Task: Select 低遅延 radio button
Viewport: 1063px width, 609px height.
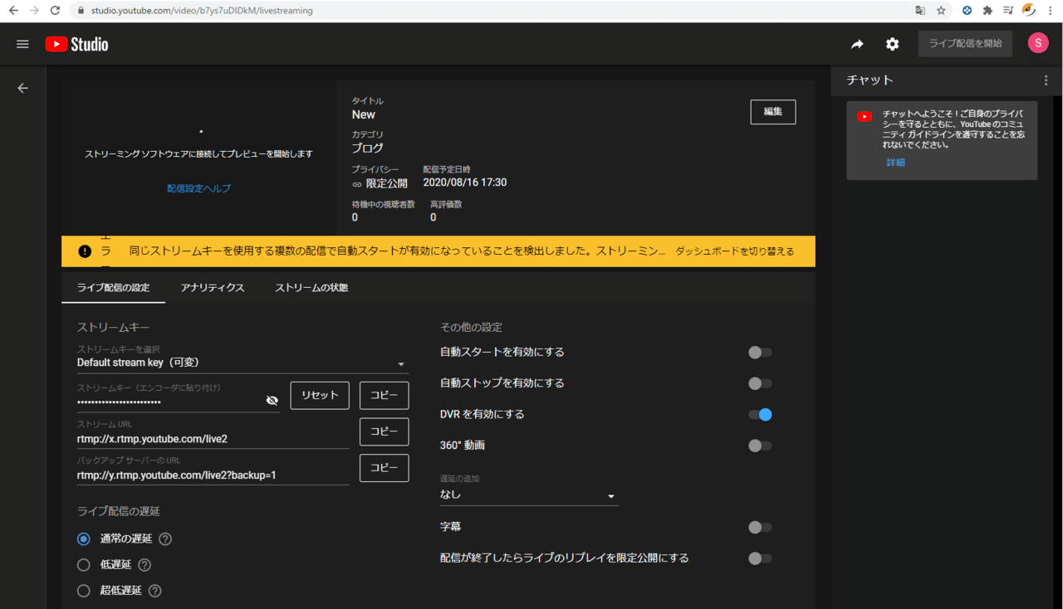Action: click(x=83, y=565)
